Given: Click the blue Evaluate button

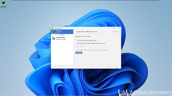Looking at the screenshot, I should click(x=79, y=53).
